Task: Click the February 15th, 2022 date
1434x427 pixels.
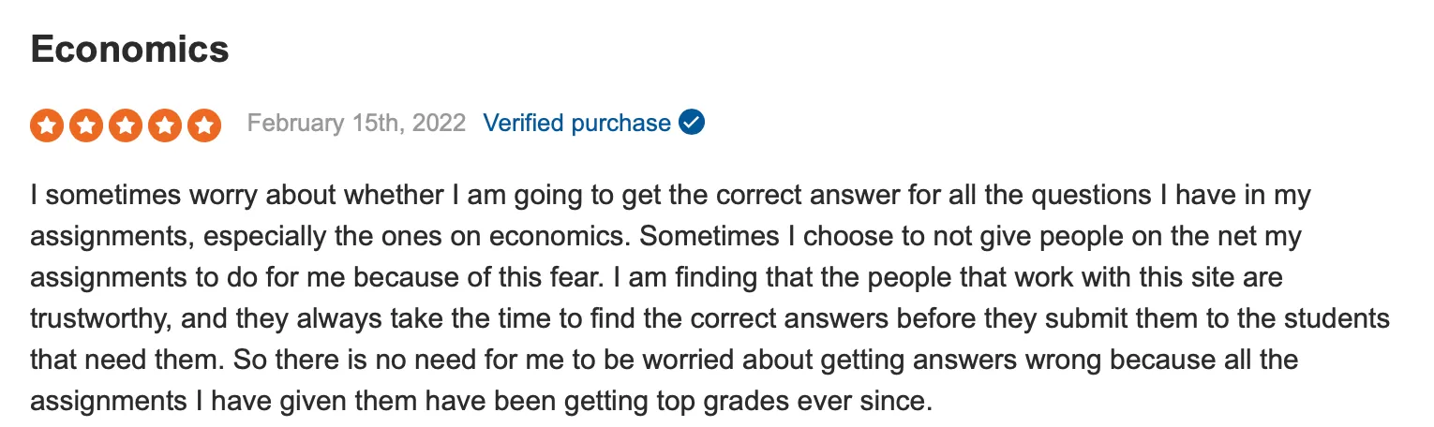Action: [356, 123]
